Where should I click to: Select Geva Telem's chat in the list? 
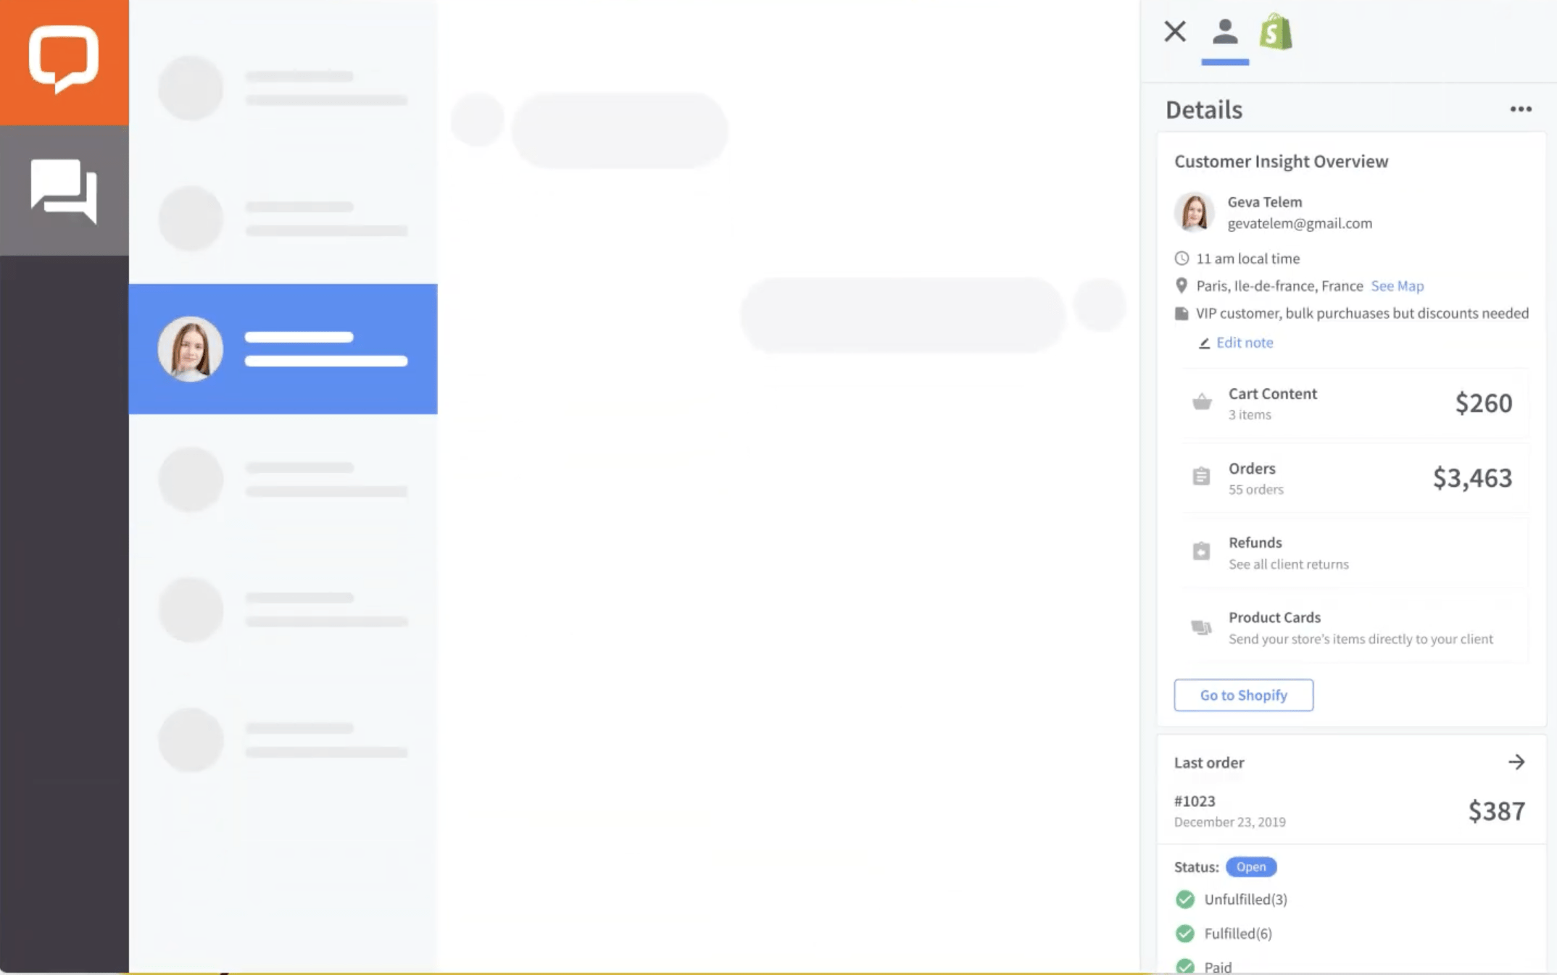pyautogui.click(x=283, y=348)
